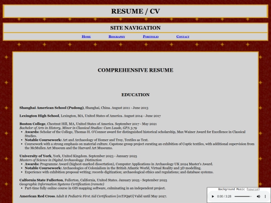Click the GIS mapping software bullet

pyautogui.click(x=95, y=188)
